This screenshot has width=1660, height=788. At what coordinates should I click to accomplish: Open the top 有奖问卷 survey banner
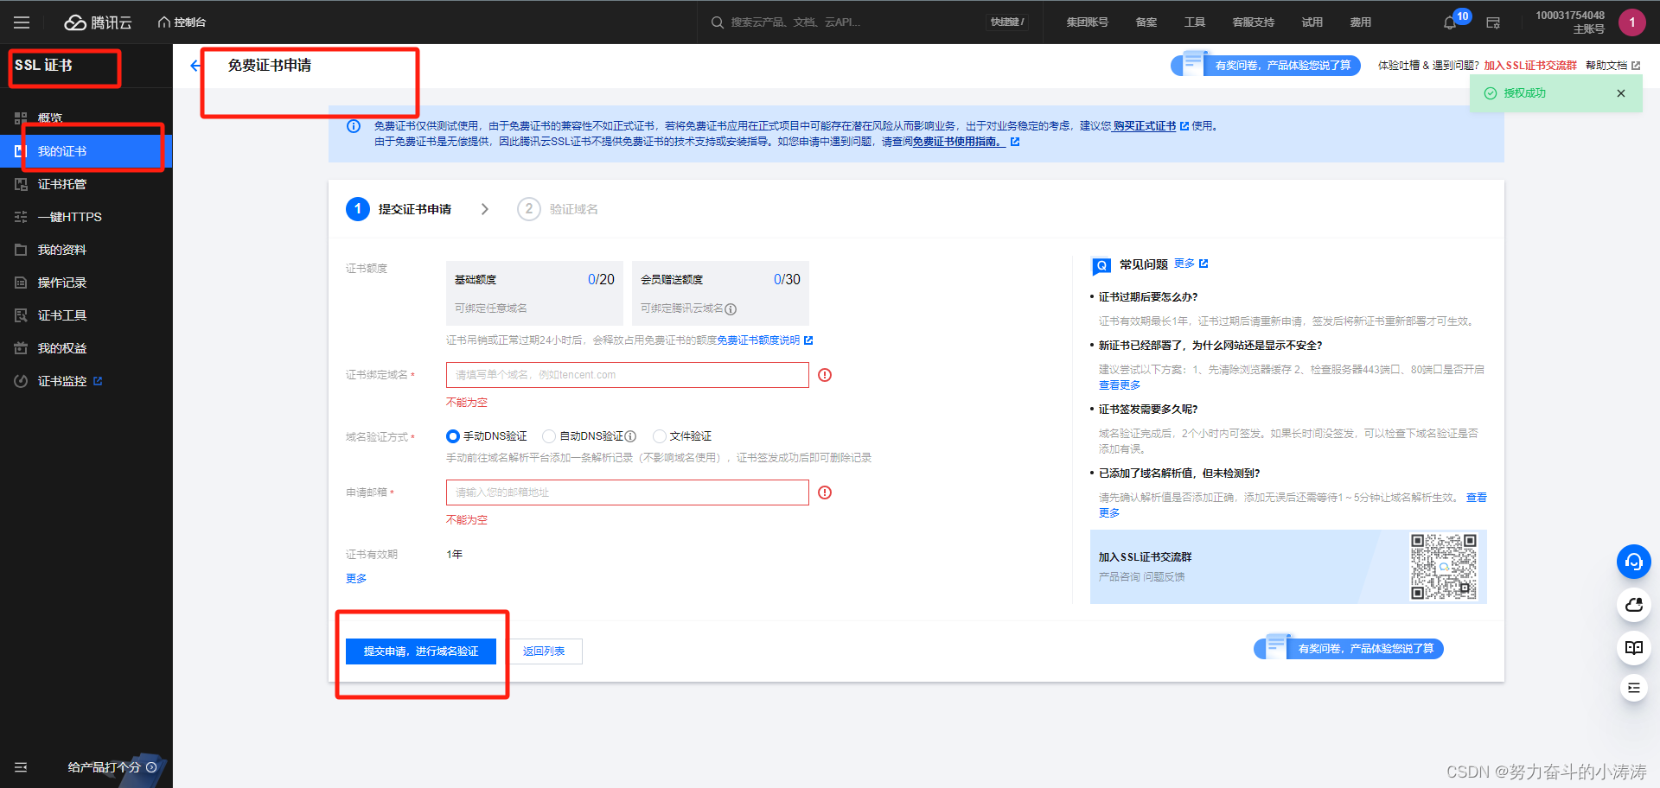[x=1267, y=65]
